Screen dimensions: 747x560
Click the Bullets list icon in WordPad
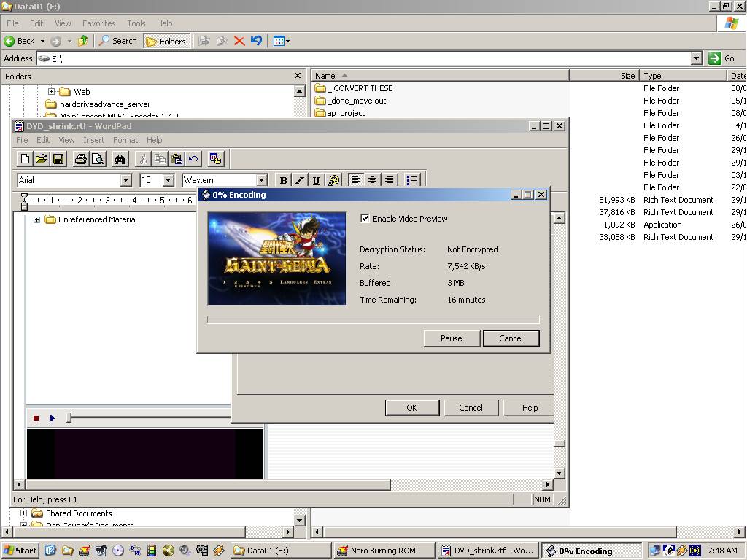click(x=411, y=180)
